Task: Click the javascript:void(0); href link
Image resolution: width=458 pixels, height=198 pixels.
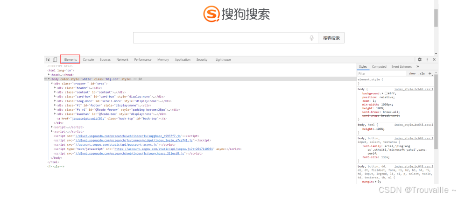Action: coord(88,119)
